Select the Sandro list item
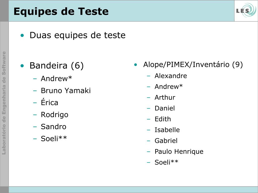258x193 pixels. pyautogui.click(x=54, y=127)
